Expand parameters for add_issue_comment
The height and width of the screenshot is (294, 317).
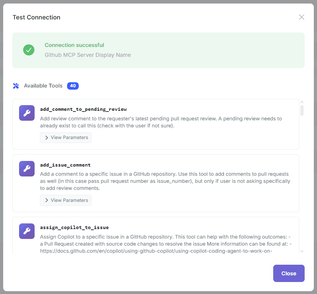click(65, 200)
